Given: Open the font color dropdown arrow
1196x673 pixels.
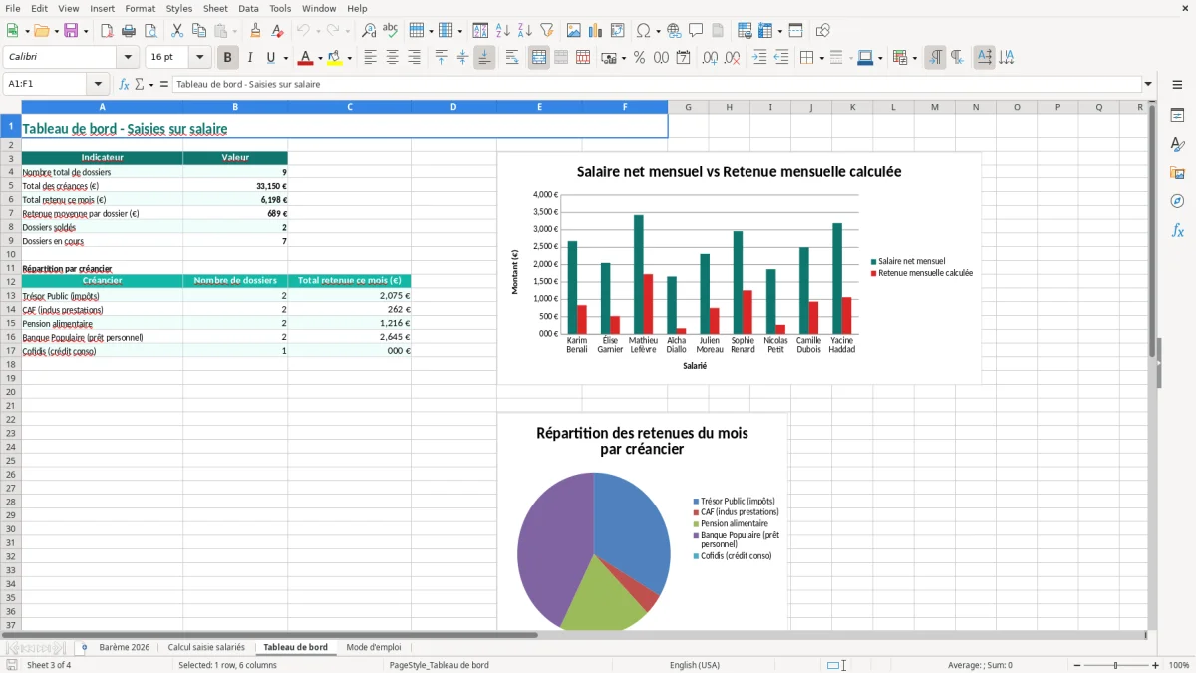Looking at the screenshot, I should [319, 58].
